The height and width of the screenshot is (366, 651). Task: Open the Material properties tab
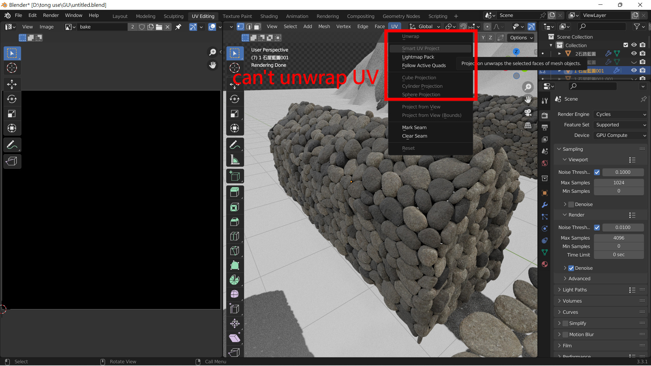click(x=545, y=264)
